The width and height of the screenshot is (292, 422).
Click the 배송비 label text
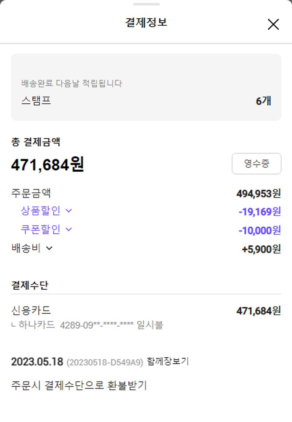click(26, 248)
